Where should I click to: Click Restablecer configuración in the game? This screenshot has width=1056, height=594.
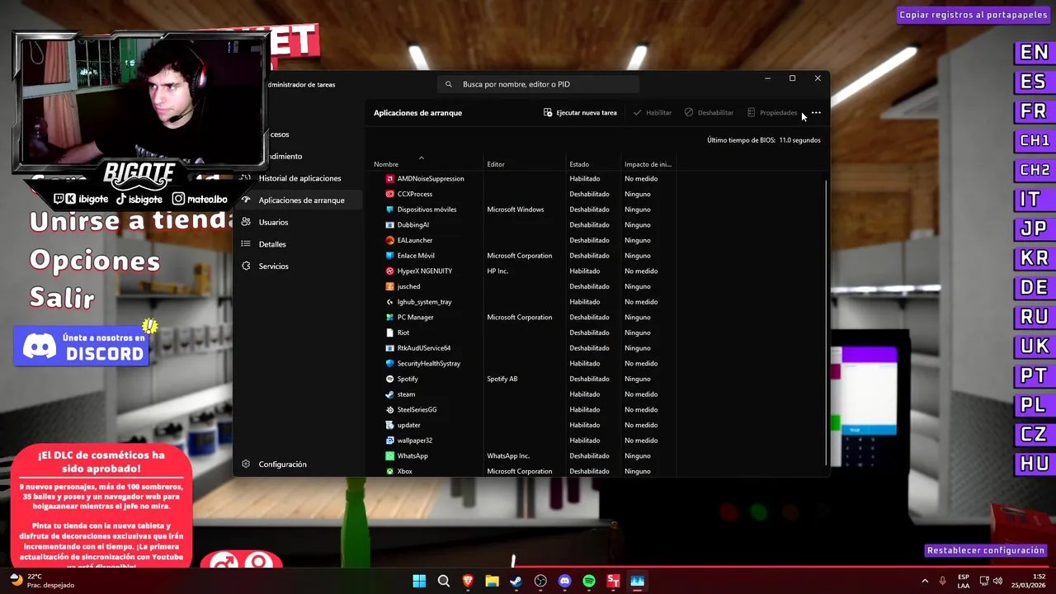(x=985, y=550)
